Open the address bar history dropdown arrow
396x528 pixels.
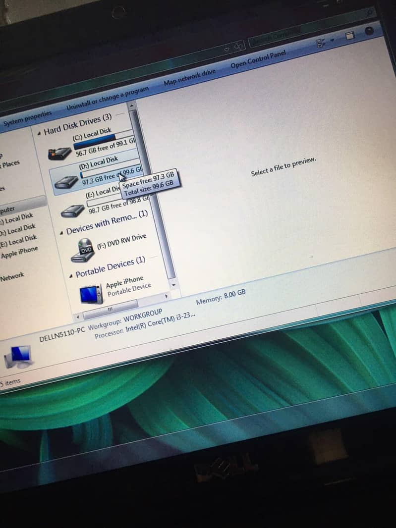point(227,49)
